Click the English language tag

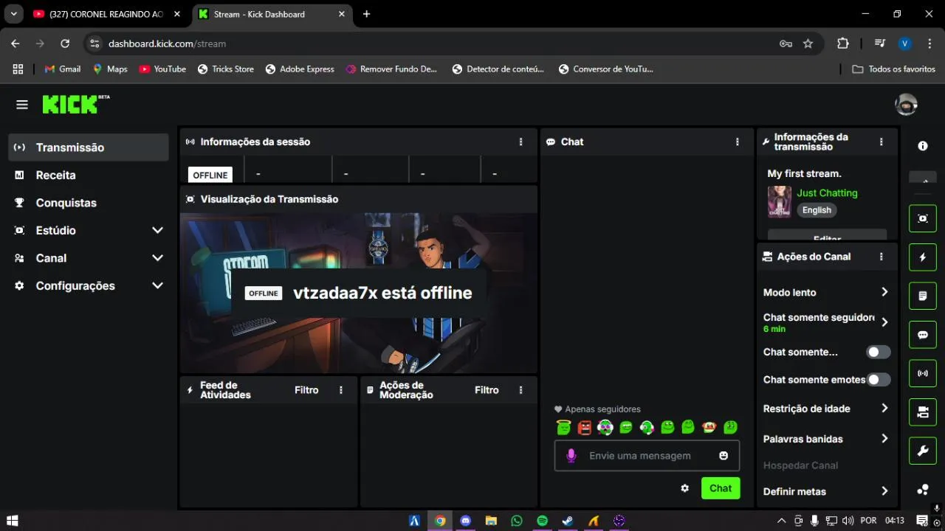pos(817,210)
